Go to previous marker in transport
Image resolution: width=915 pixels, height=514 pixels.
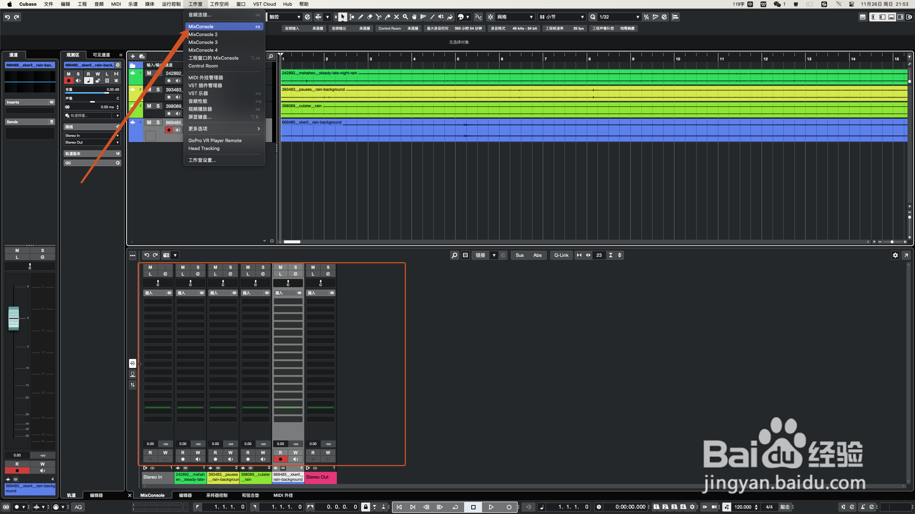(399, 507)
